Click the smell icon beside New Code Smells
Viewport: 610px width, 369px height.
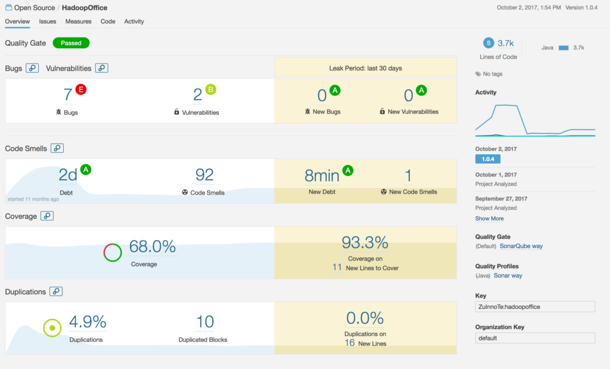coord(384,192)
